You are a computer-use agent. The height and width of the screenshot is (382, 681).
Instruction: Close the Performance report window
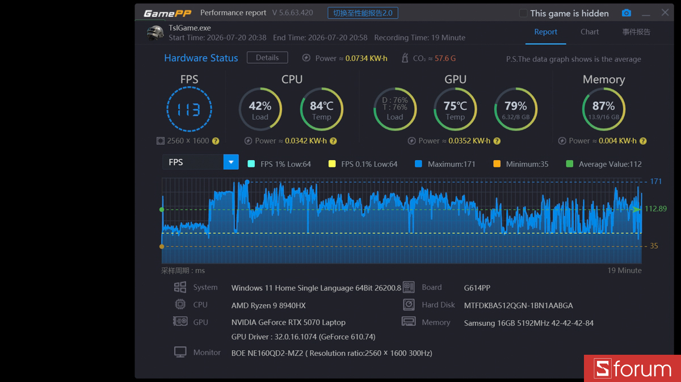665,12
